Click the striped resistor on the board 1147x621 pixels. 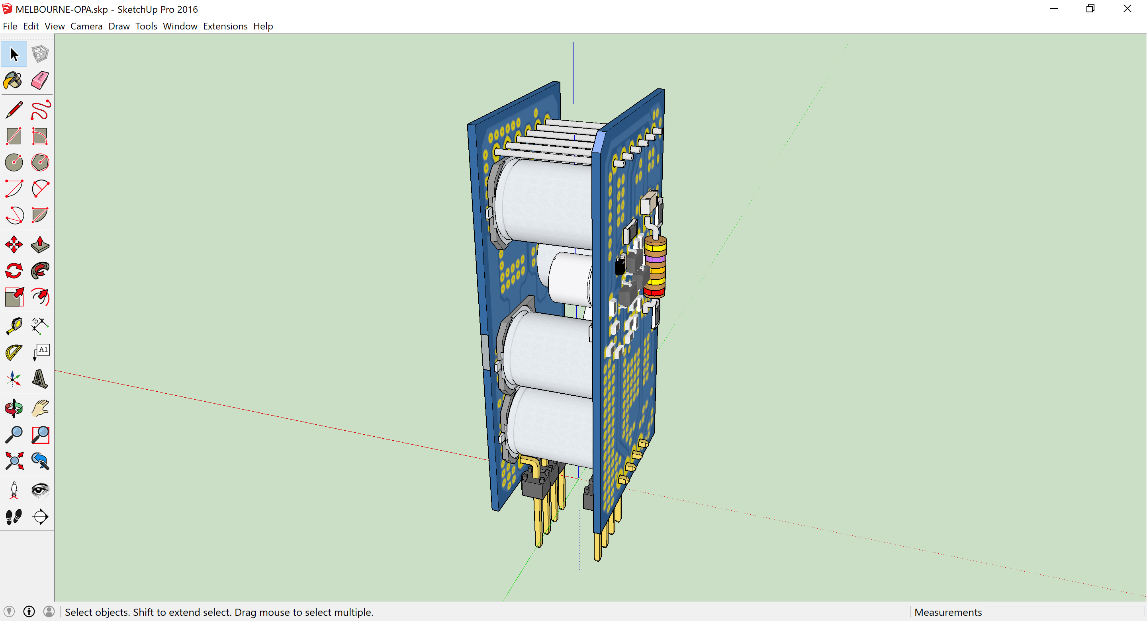tap(655, 267)
